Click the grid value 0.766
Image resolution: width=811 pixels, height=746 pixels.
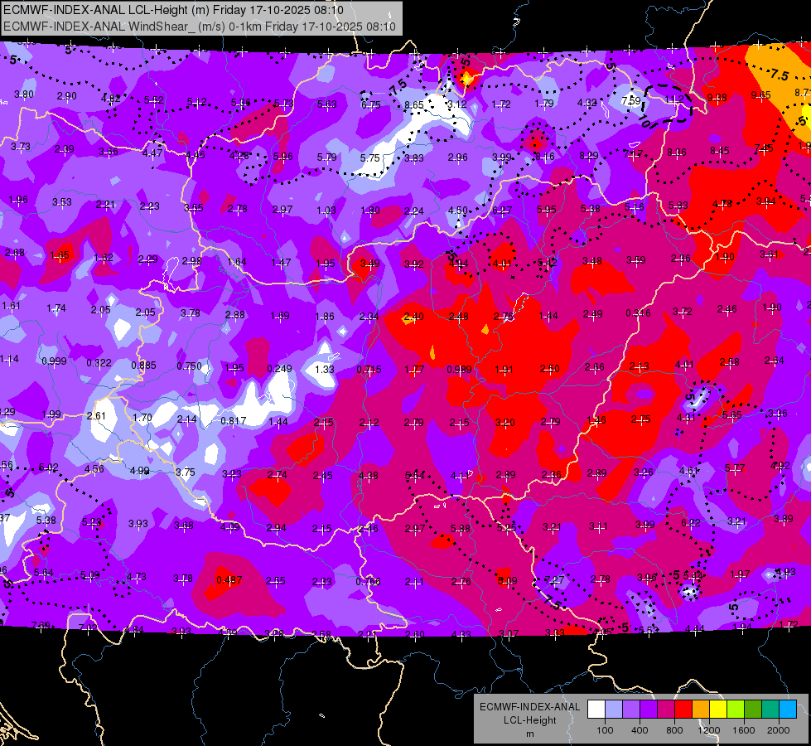(368, 581)
